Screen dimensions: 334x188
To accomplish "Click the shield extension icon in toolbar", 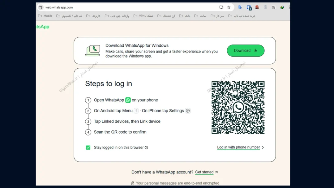I will point(265,7).
